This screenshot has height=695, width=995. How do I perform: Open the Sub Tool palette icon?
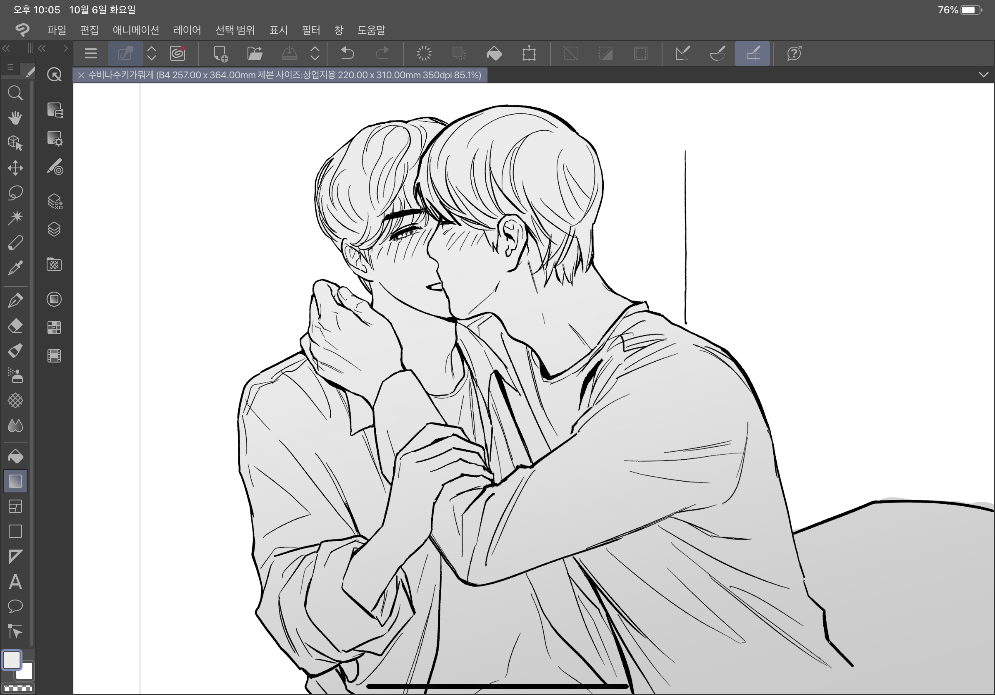point(55,110)
